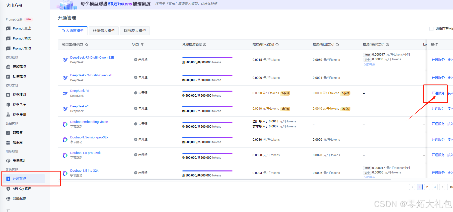Click the Prompt 调优 sidebar icon

8,39
